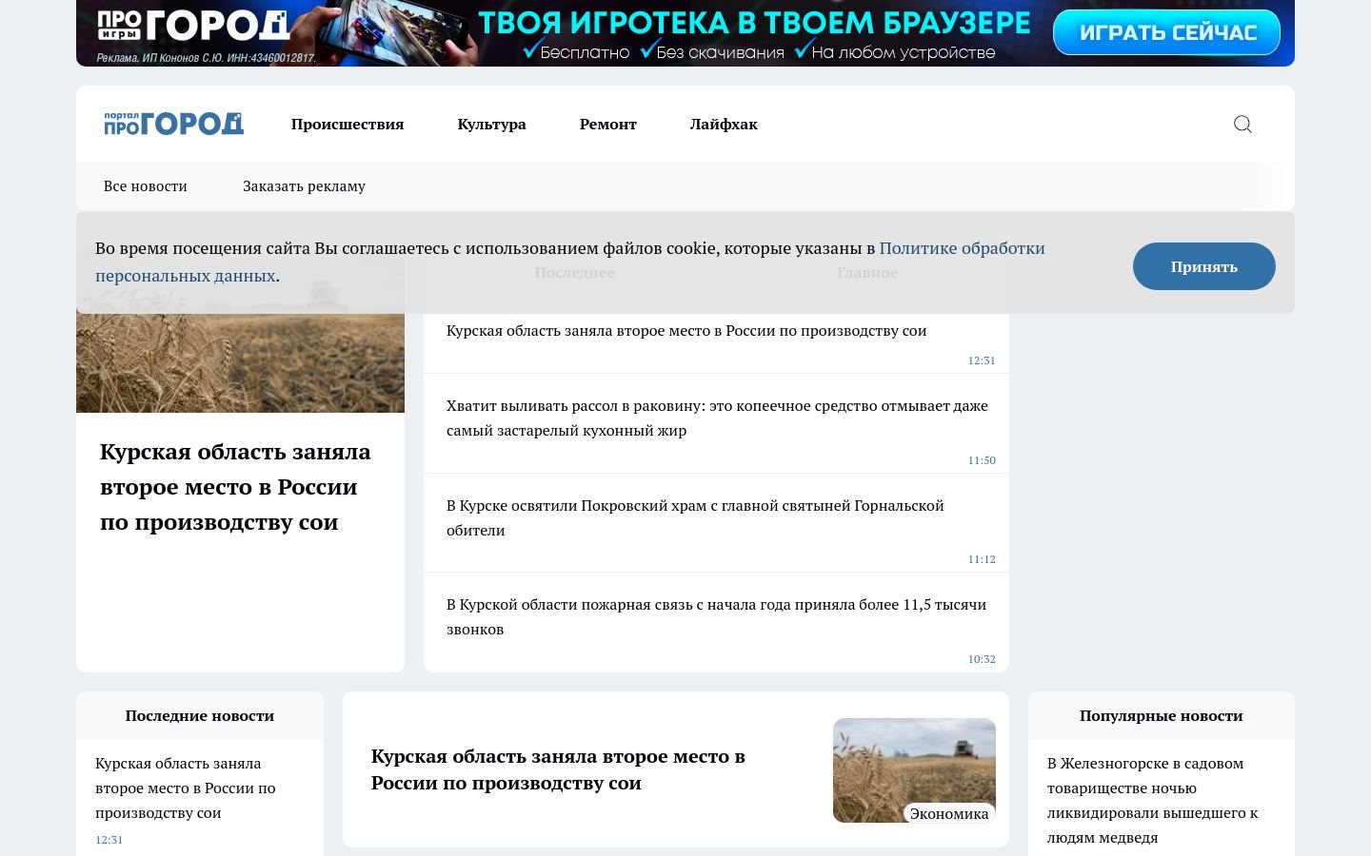
Task: Select the Лайфхак menu item
Action: 724,124
